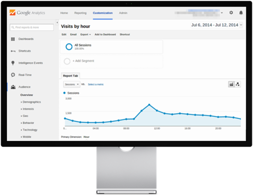Open the date range picker dropdown
253x195 pixels.
217,25
